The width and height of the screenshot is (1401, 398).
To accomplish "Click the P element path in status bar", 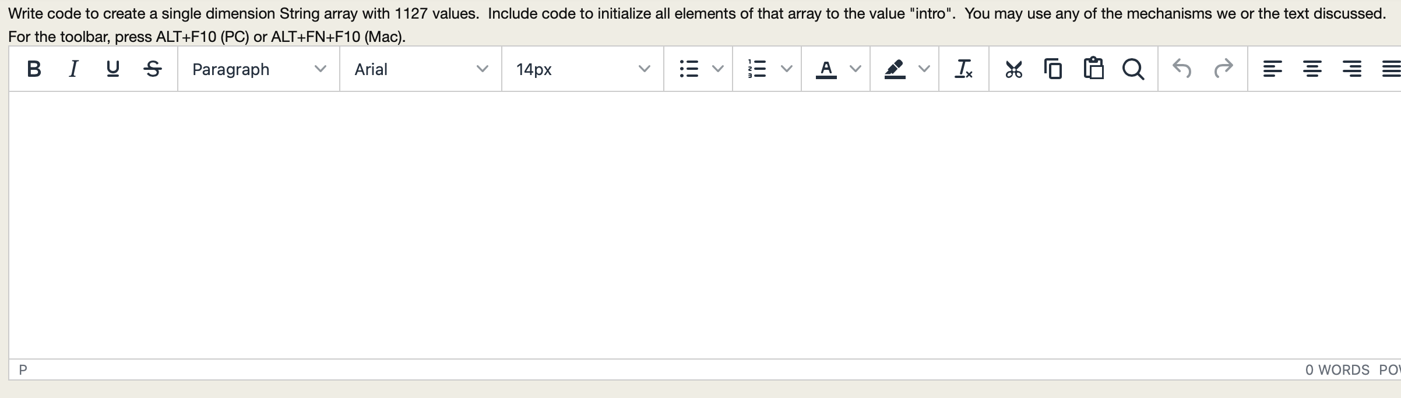I will coord(23,369).
